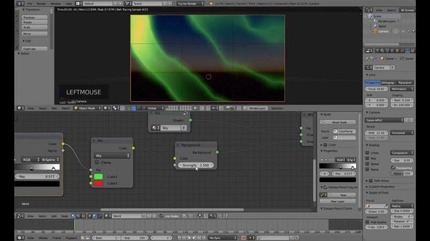Click the ColorRamp Name field in node sidebar

345,131
